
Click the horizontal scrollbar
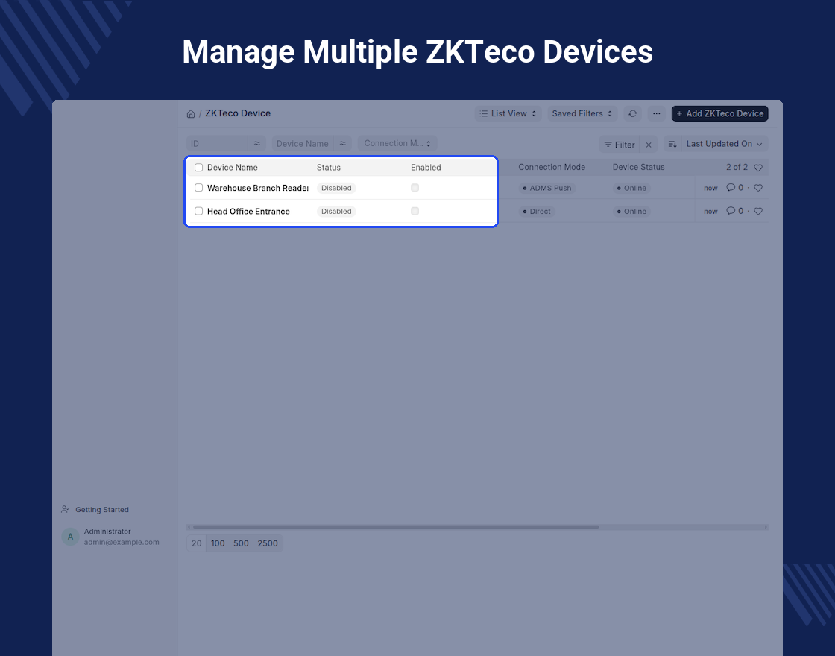point(396,527)
